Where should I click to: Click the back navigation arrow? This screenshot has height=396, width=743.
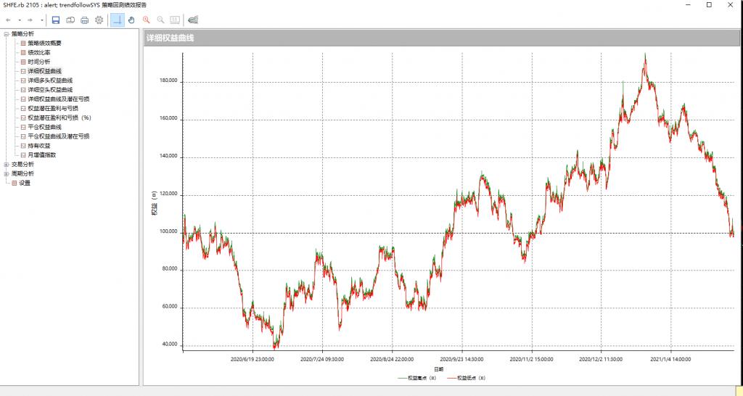pyautogui.click(x=8, y=20)
